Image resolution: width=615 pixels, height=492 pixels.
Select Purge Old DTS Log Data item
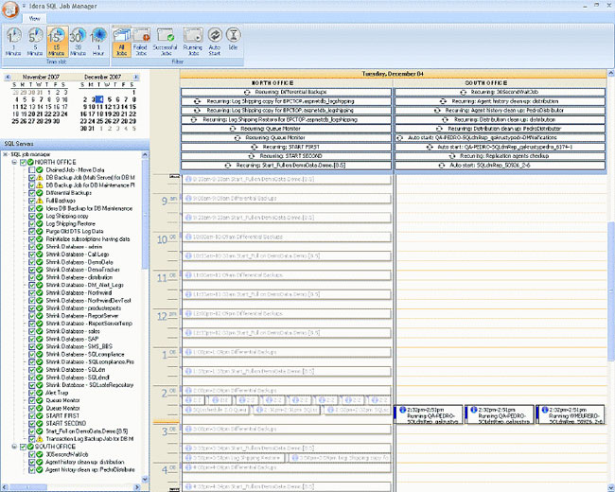pos(75,231)
